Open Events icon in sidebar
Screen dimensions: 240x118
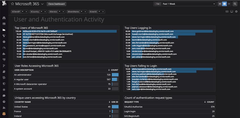click(4, 24)
